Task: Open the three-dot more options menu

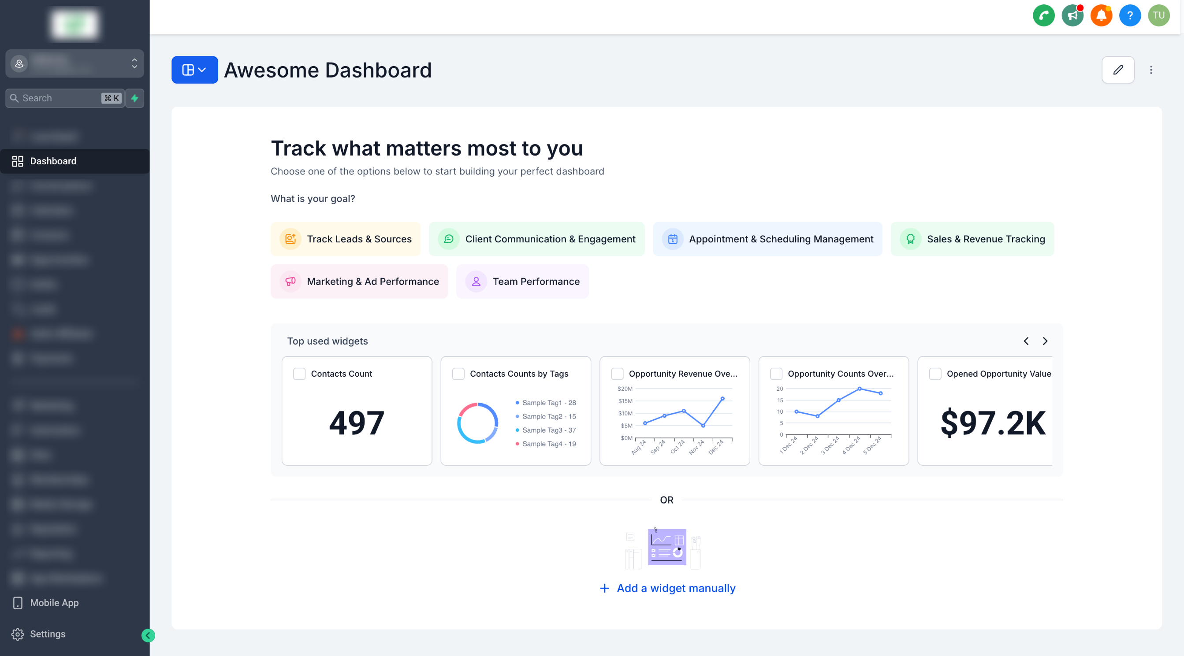Action: tap(1151, 70)
